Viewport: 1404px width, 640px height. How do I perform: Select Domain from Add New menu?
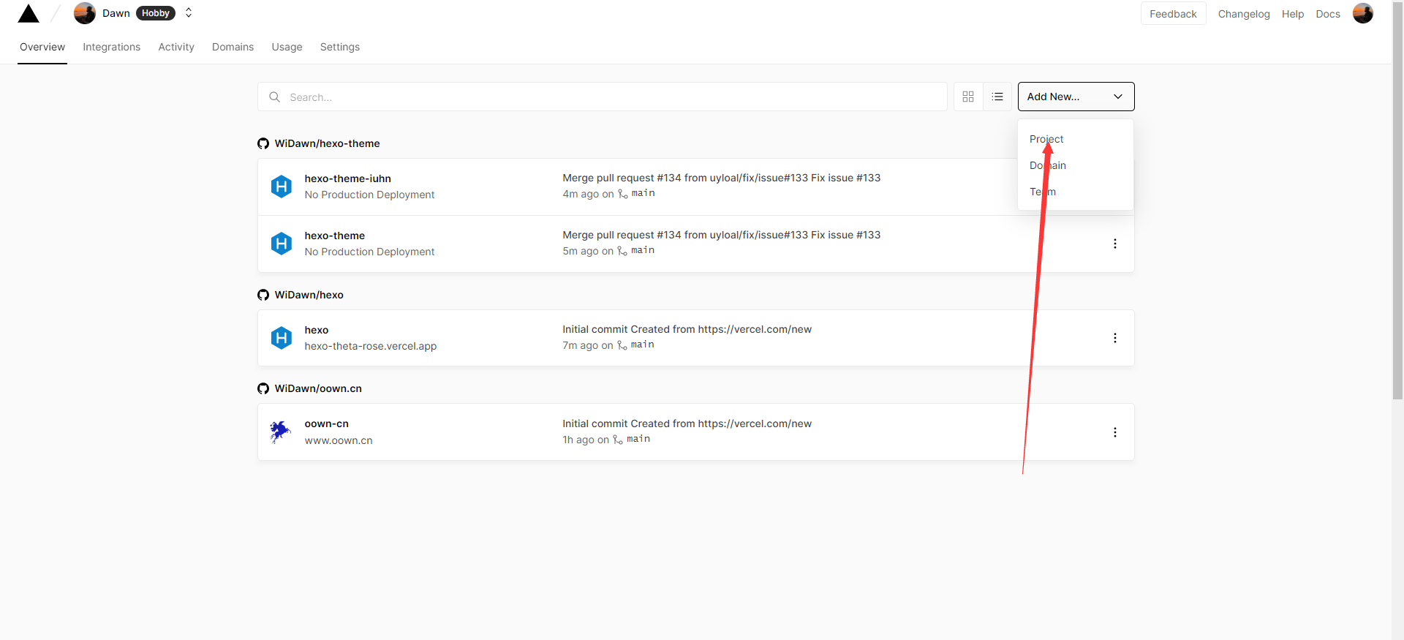click(1048, 165)
